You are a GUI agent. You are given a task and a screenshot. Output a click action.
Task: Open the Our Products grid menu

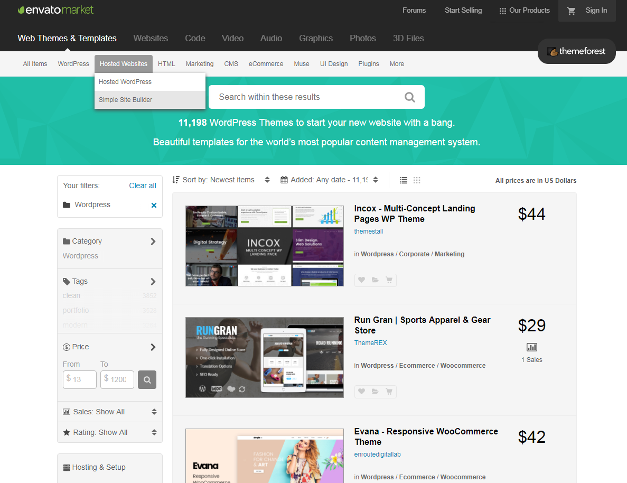(x=524, y=11)
